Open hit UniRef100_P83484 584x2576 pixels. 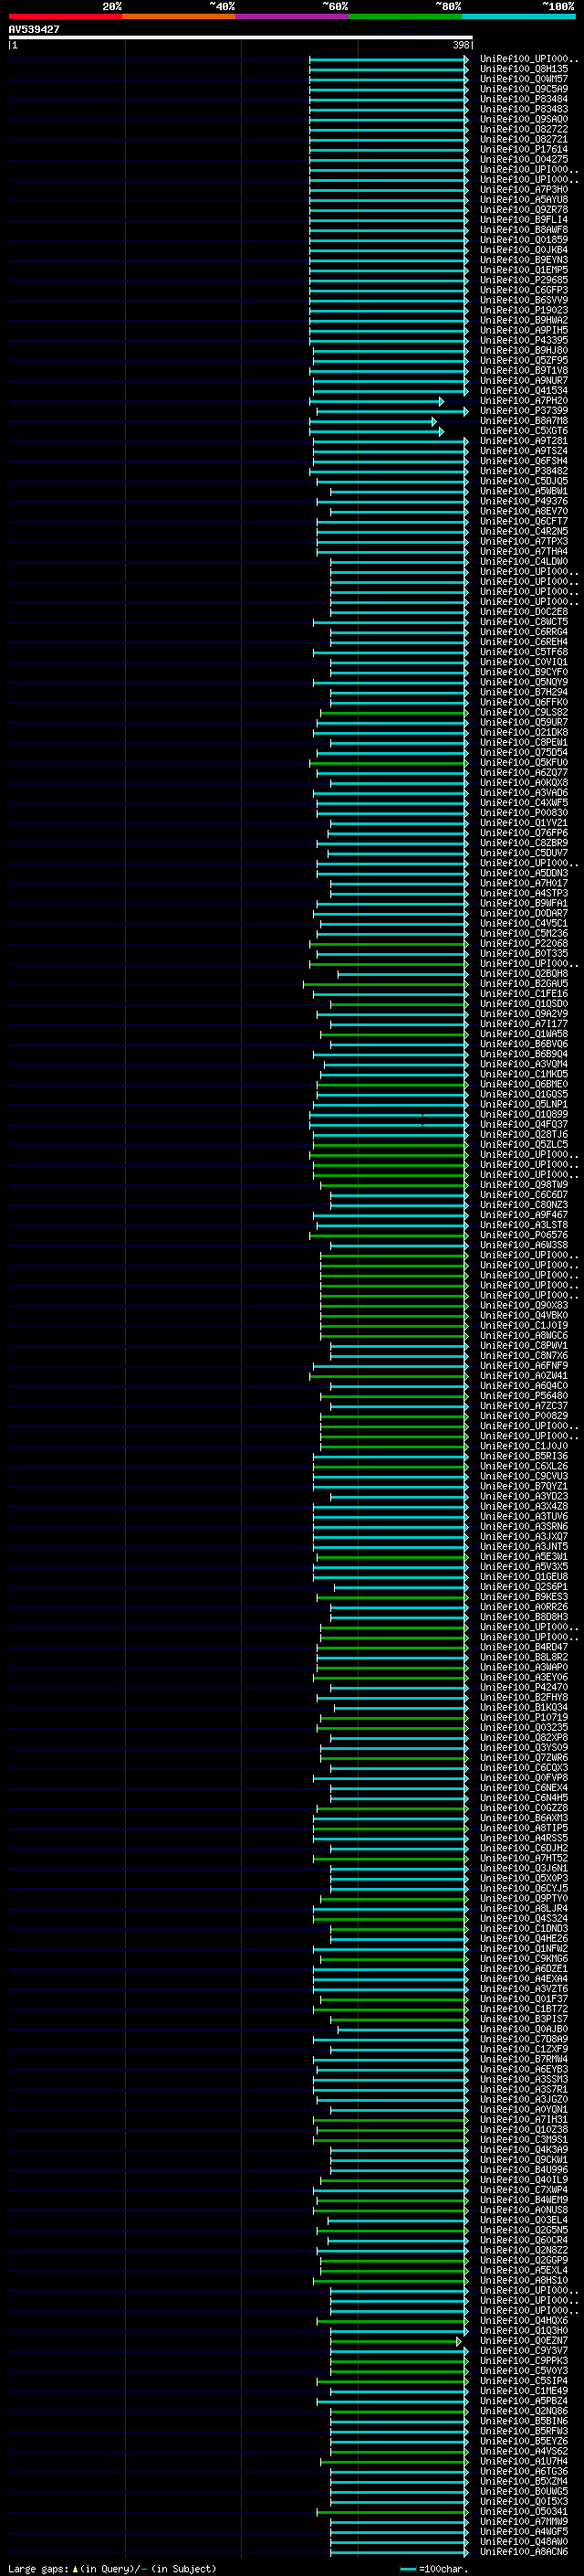pos(524,99)
